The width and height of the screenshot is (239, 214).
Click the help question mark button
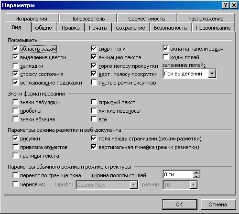click(x=226, y=5)
